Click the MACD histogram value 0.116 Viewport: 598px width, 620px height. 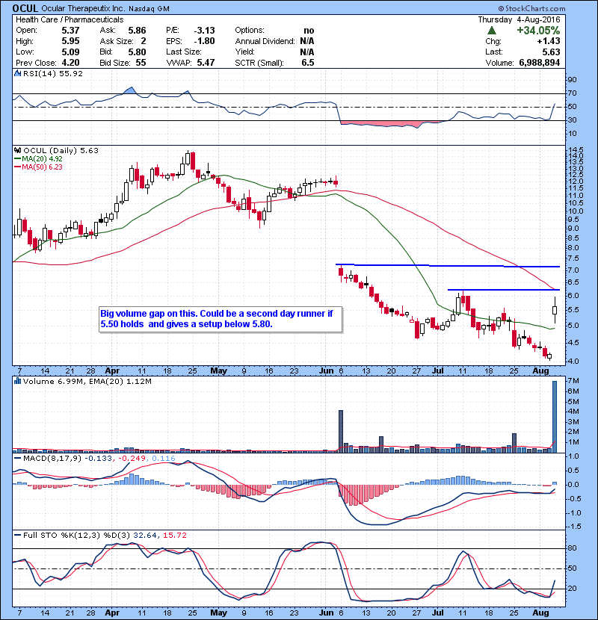pos(163,459)
